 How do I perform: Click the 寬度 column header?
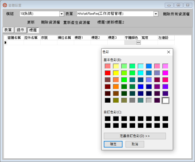pos(149,38)
